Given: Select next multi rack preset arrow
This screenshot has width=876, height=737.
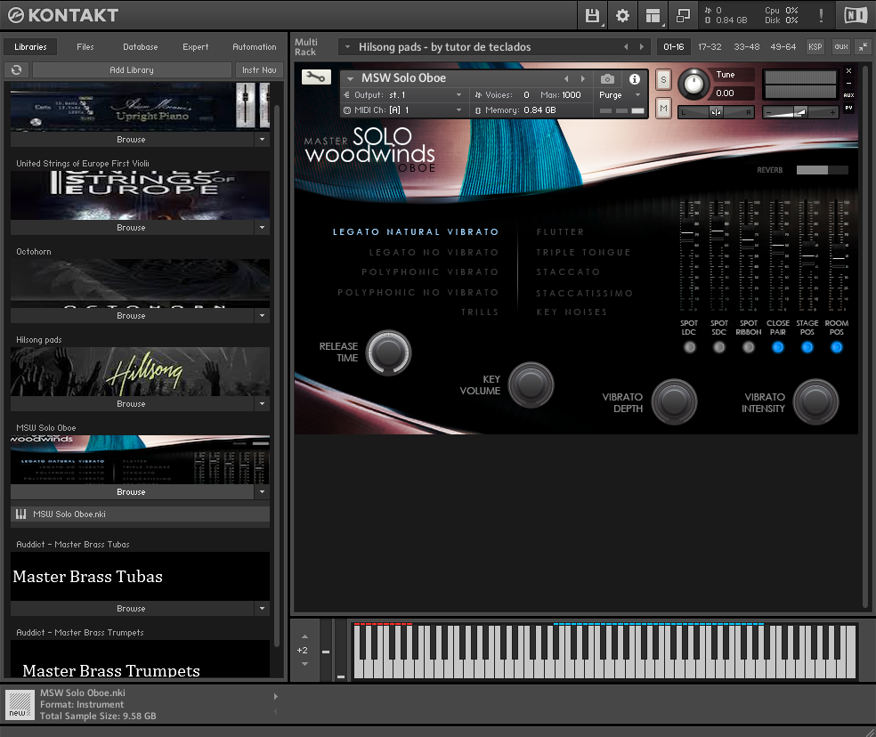Looking at the screenshot, I should [641, 47].
